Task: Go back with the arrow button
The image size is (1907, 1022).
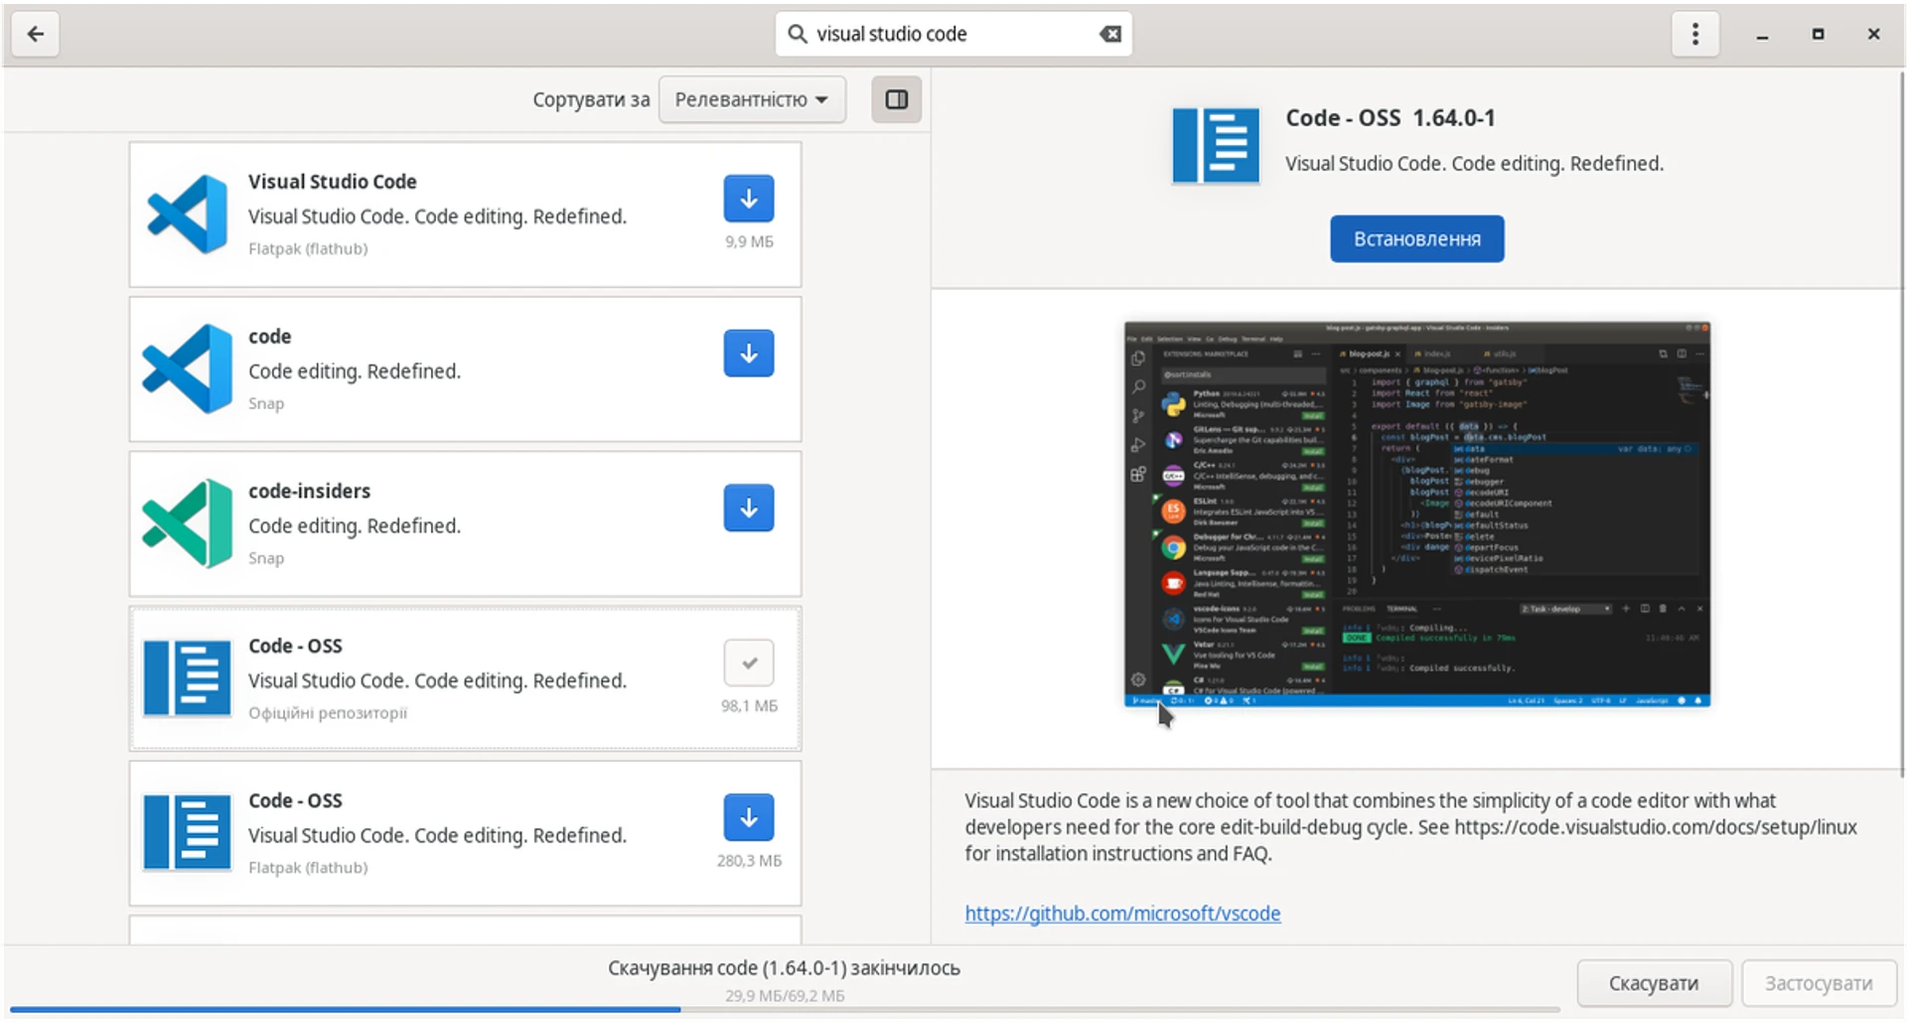Action: pyautogui.click(x=36, y=34)
